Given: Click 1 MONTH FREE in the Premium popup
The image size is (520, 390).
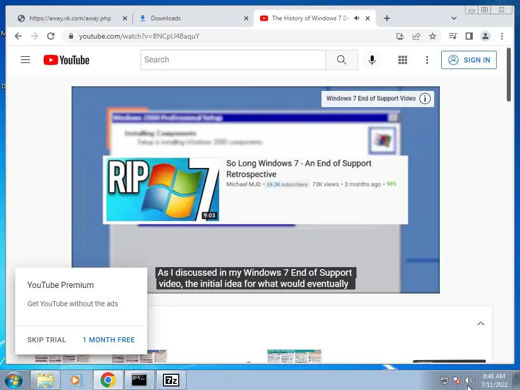Looking at the screenshot, I should click(x=109, y=340).
